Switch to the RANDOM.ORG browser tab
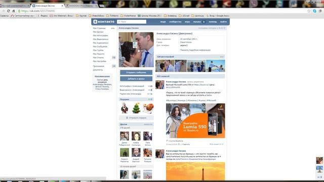324x182 pixels. tap(82, 6)
